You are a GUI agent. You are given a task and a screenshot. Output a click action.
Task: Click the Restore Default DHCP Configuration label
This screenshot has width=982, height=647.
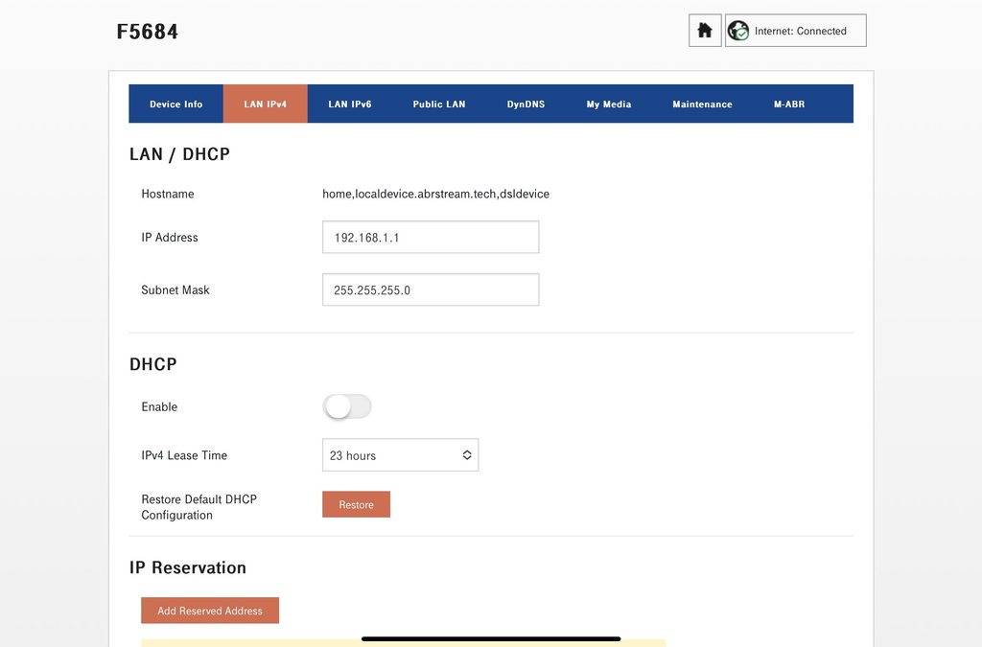coord(199,507)
